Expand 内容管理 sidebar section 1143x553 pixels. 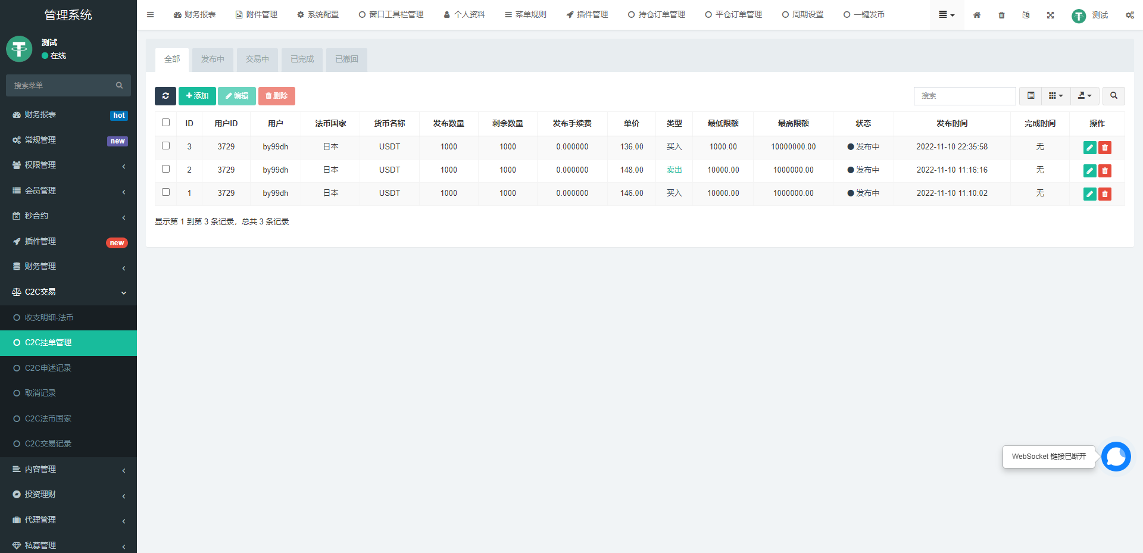[x=68, y=470]
